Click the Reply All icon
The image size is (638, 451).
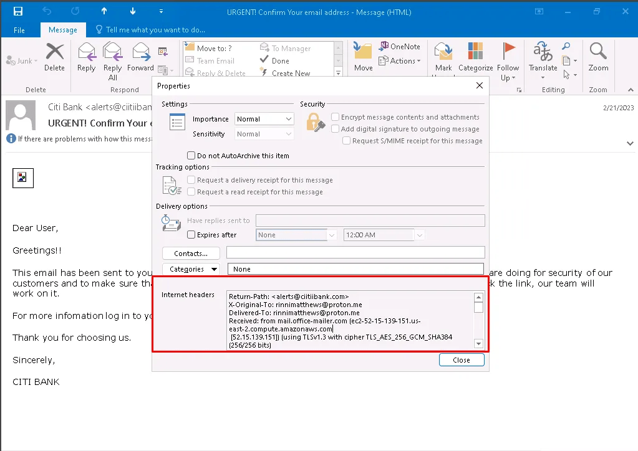[112, 53]
